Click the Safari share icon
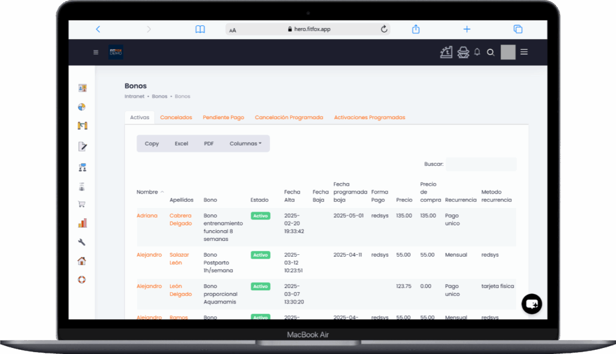The width and height of the screenshot is (616, 354). [416, 29]
